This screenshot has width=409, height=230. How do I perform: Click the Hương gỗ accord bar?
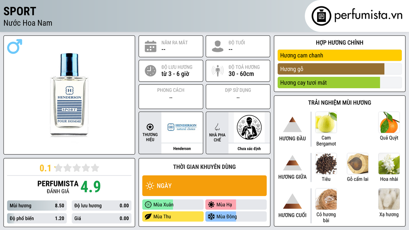(340, 69)
